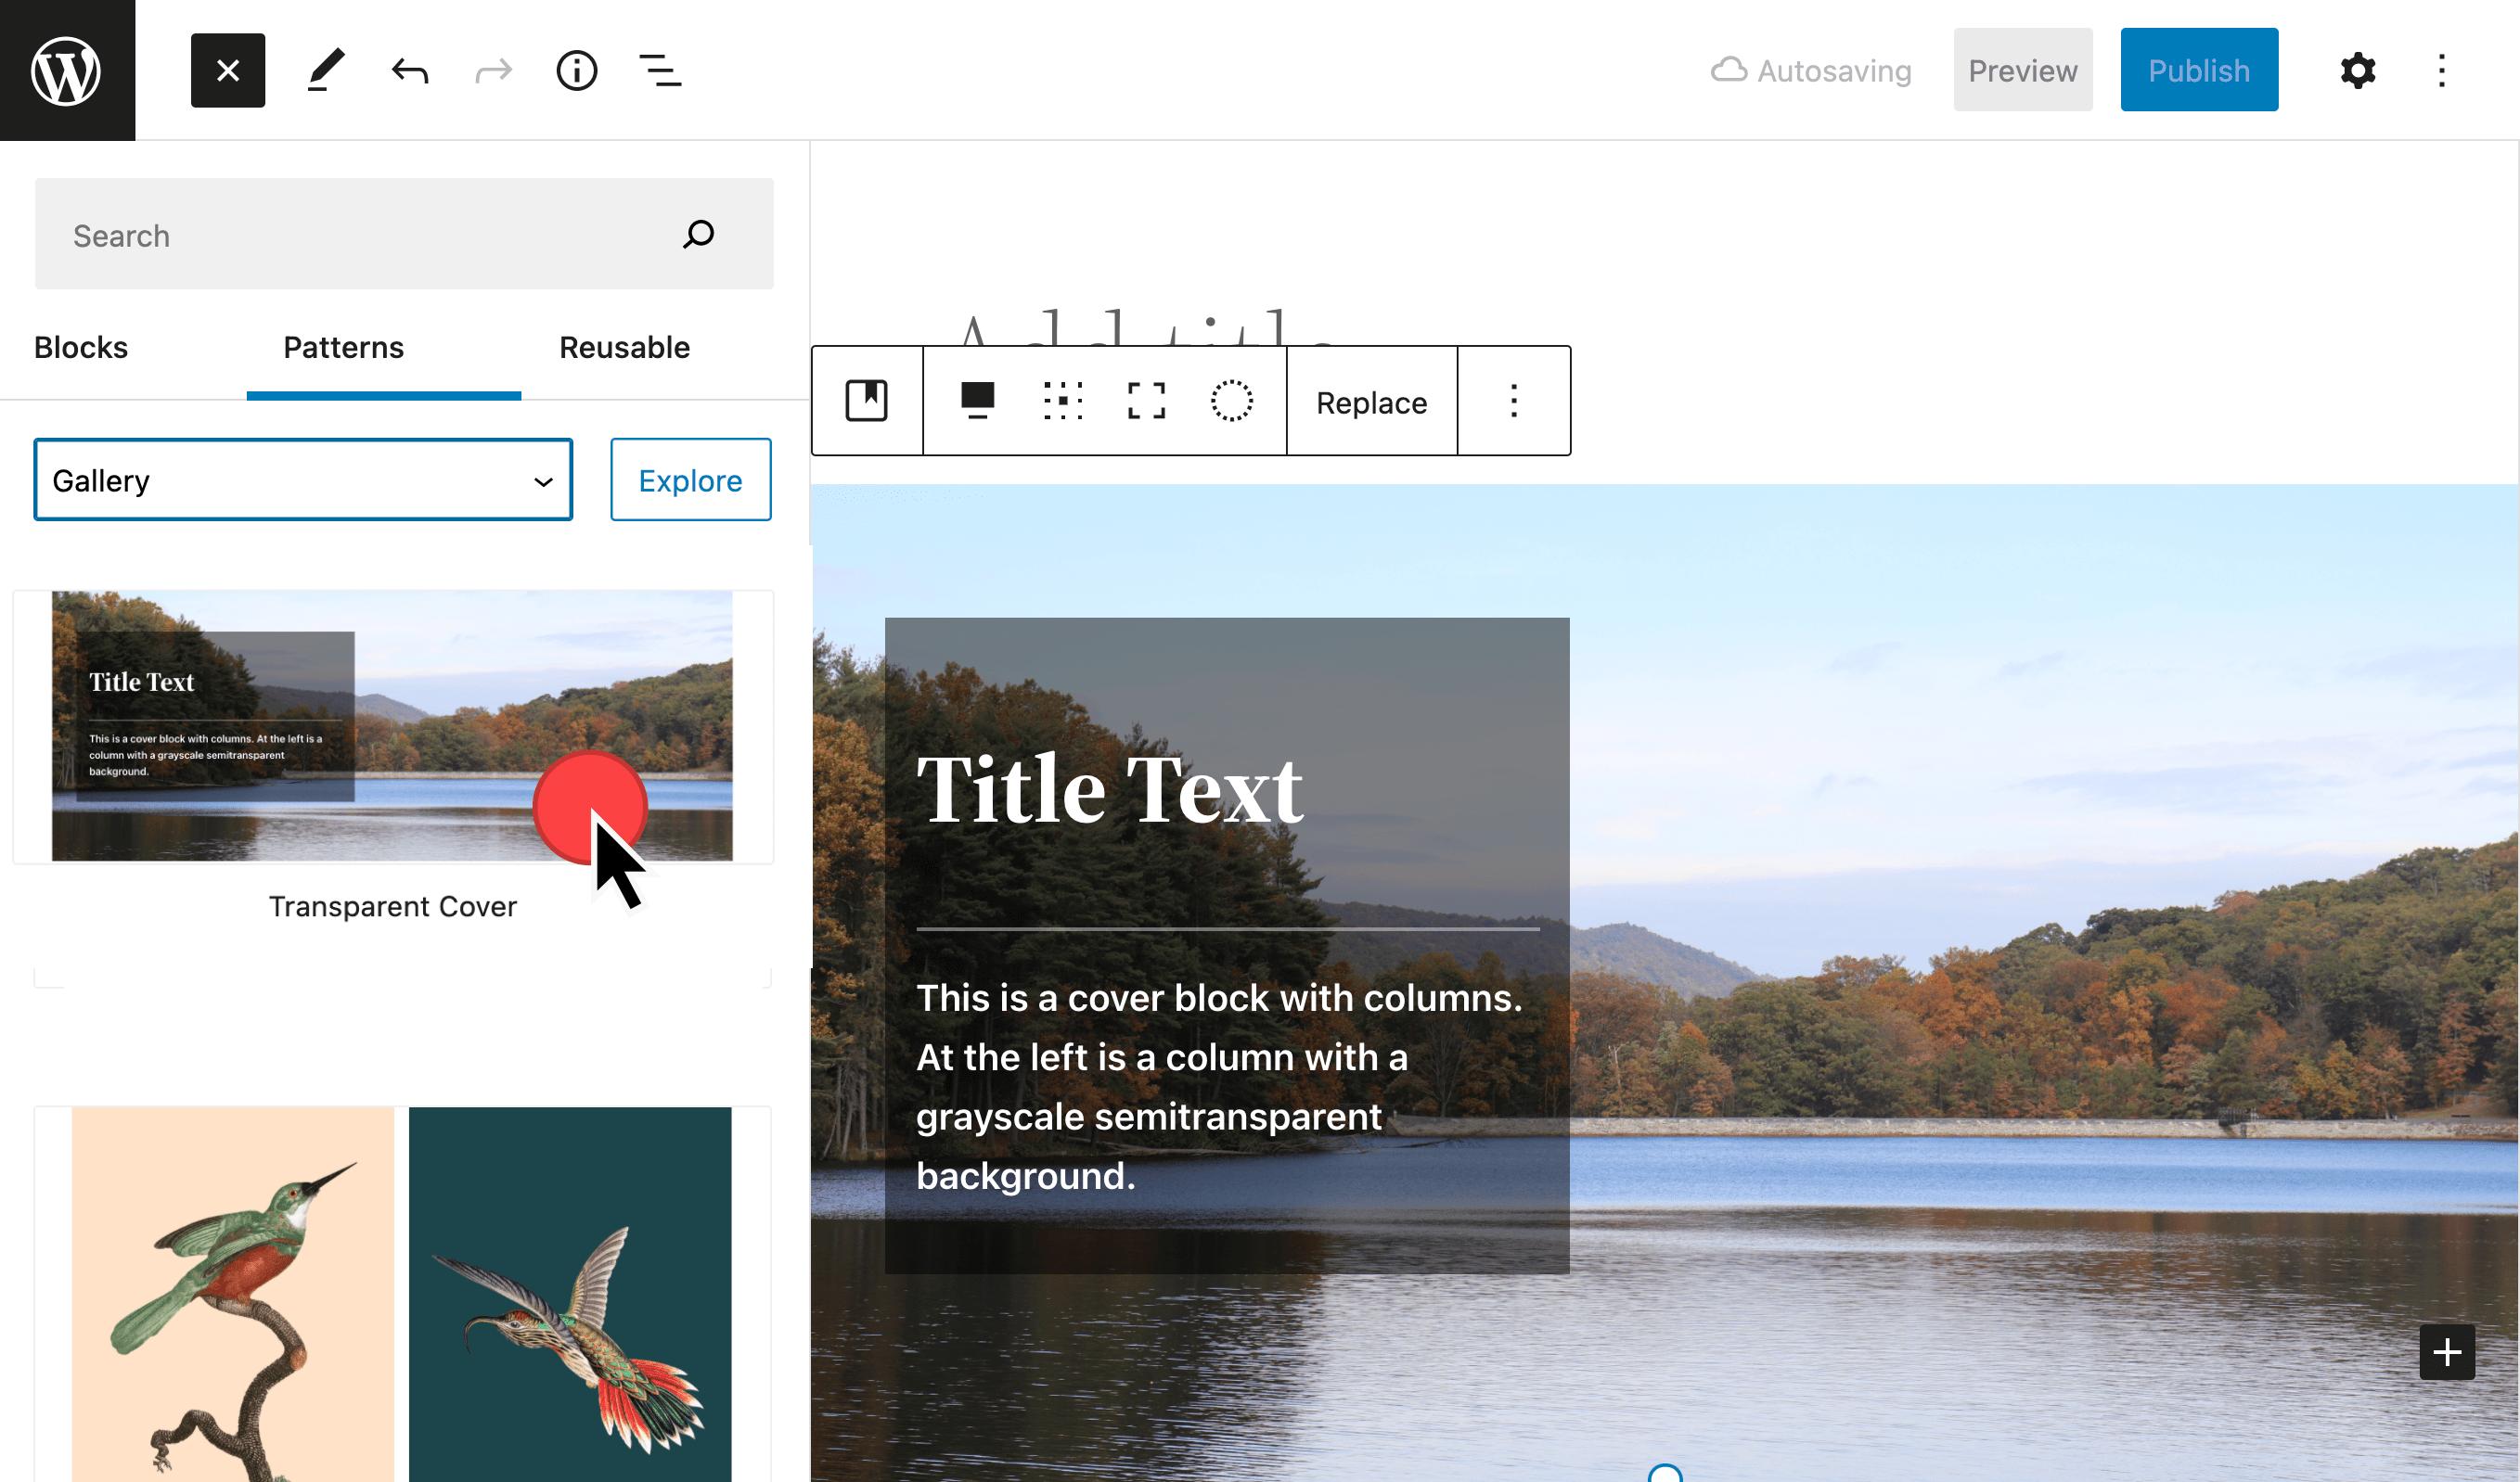Open the duotone filter control
2520x1482 pixels.
pos(1231,401)
